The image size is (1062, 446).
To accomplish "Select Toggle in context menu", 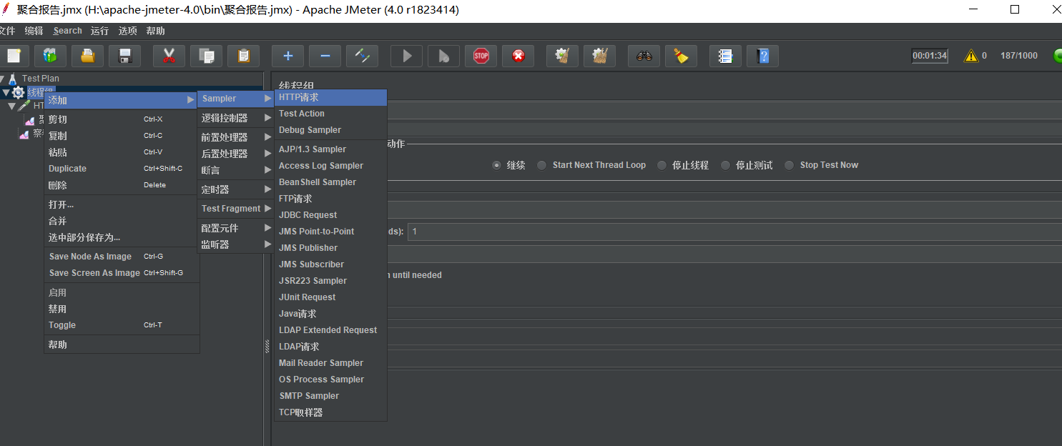I will point(122,325).
